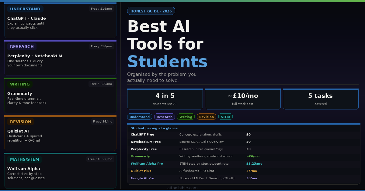The image size is (365, 191).
Task: Click 'Writing feedback, student discount' description
Action: click(206, 156)
